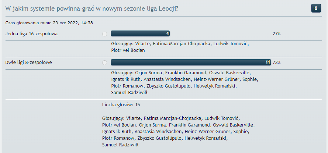Open Vilarte under the Jedna liga voters

click(143, 44)
